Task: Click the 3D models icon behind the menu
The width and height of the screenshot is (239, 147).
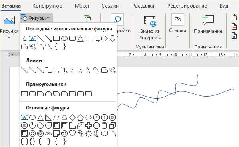Action: [117, 19]
